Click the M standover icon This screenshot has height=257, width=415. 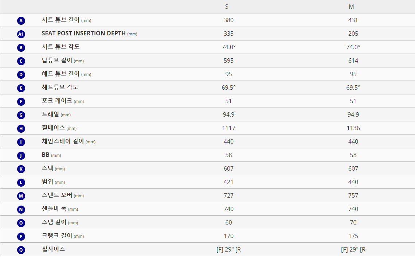pos(21,196)
